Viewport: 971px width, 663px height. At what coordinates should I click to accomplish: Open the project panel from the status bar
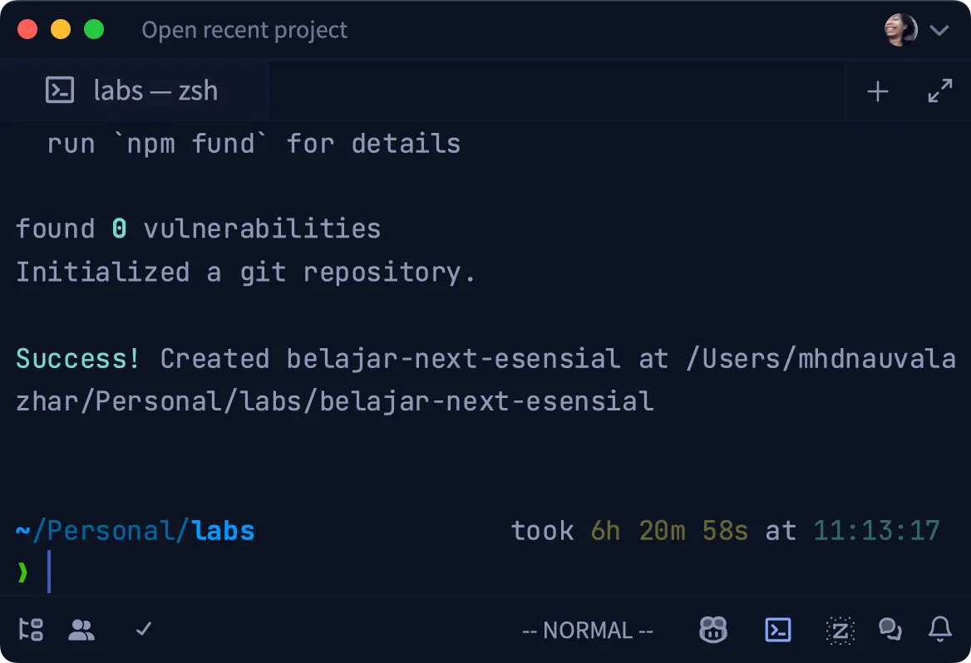[31, 630]
